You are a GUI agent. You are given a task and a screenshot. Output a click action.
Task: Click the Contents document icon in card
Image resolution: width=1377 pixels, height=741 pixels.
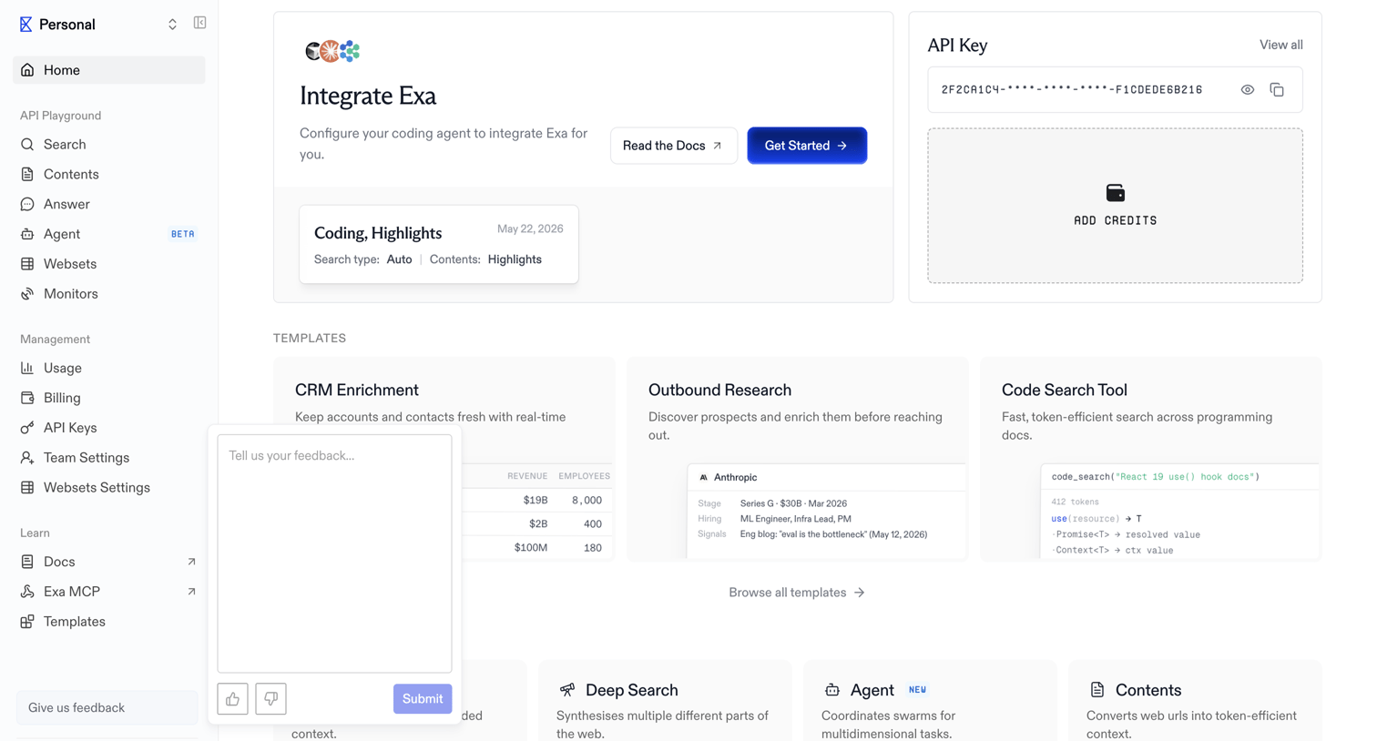(x=1097, y=690)
